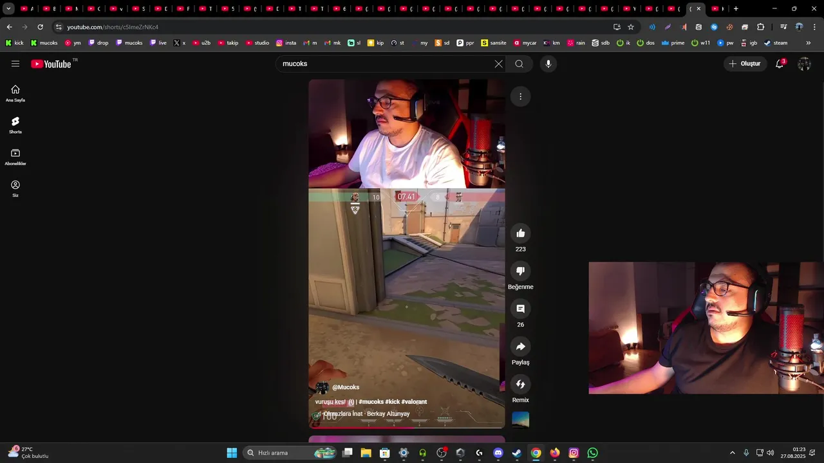The image size is (824, 463).
Task: Like the short with thumbs up
Action: point(521,233)
